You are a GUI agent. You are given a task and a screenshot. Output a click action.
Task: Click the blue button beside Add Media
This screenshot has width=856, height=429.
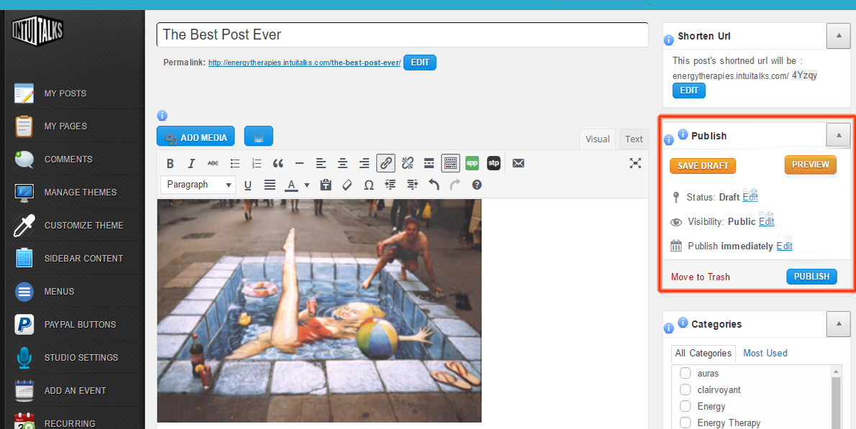click(x=259, y=137)
